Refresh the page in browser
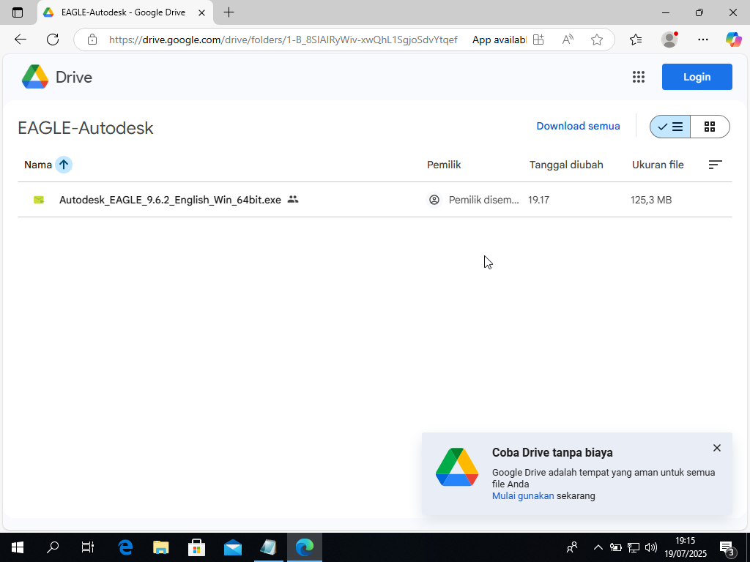The height and width of the screenshot is (562, 750). pyautogui.click(x=53, y=40)
